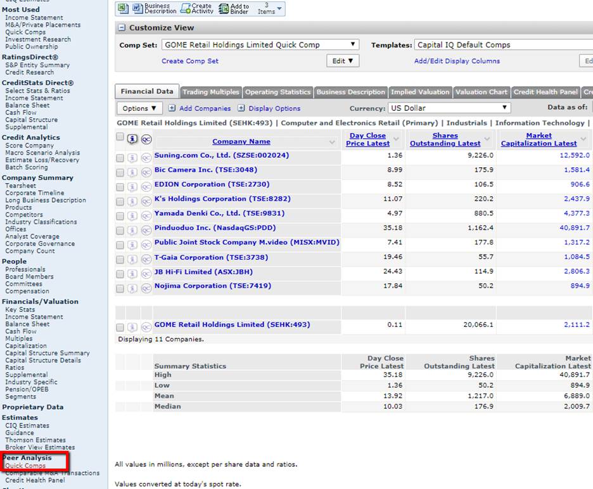The image size is (593, 489).
Task: Check the GOME Retail Holdings row checkbox
Action: coord(120,327)
